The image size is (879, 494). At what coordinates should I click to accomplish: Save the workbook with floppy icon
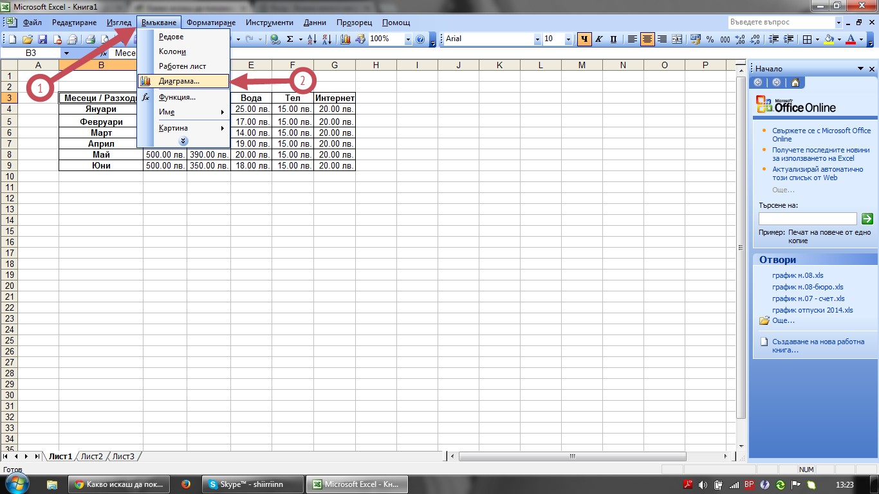click(x=42, y=39)
